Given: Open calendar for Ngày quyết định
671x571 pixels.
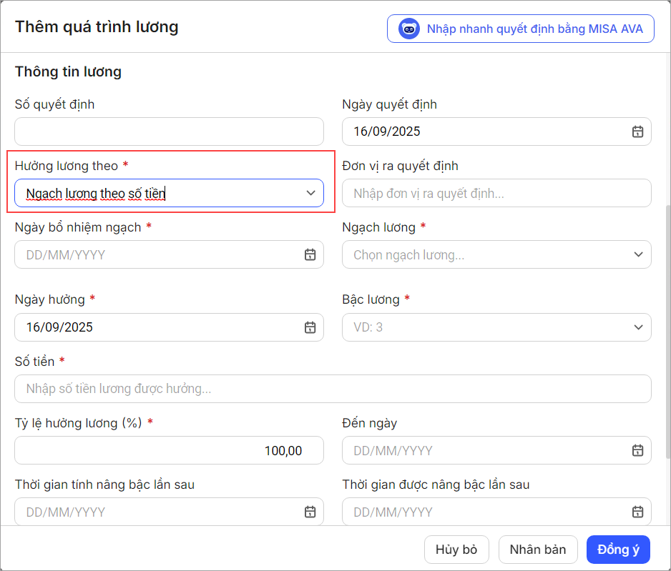Looking at the screenshot, I should pyautogui.click(x=637, y=131).
